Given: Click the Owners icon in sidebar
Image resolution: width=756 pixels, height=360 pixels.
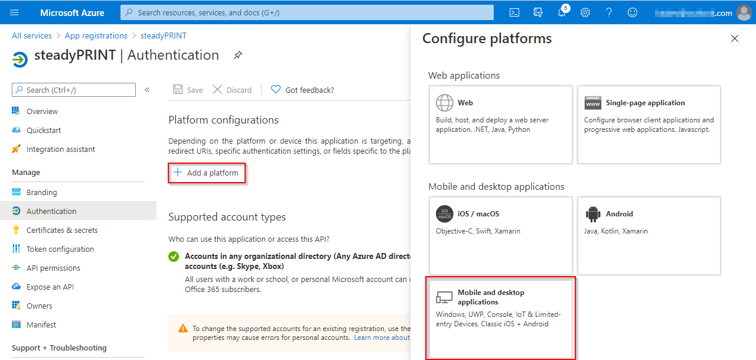Looking at the screenshot, I should pos(16,306).
